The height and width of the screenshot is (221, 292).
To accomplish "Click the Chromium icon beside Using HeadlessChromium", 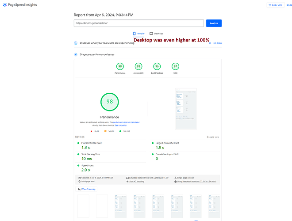I will (x=176, y=182).
